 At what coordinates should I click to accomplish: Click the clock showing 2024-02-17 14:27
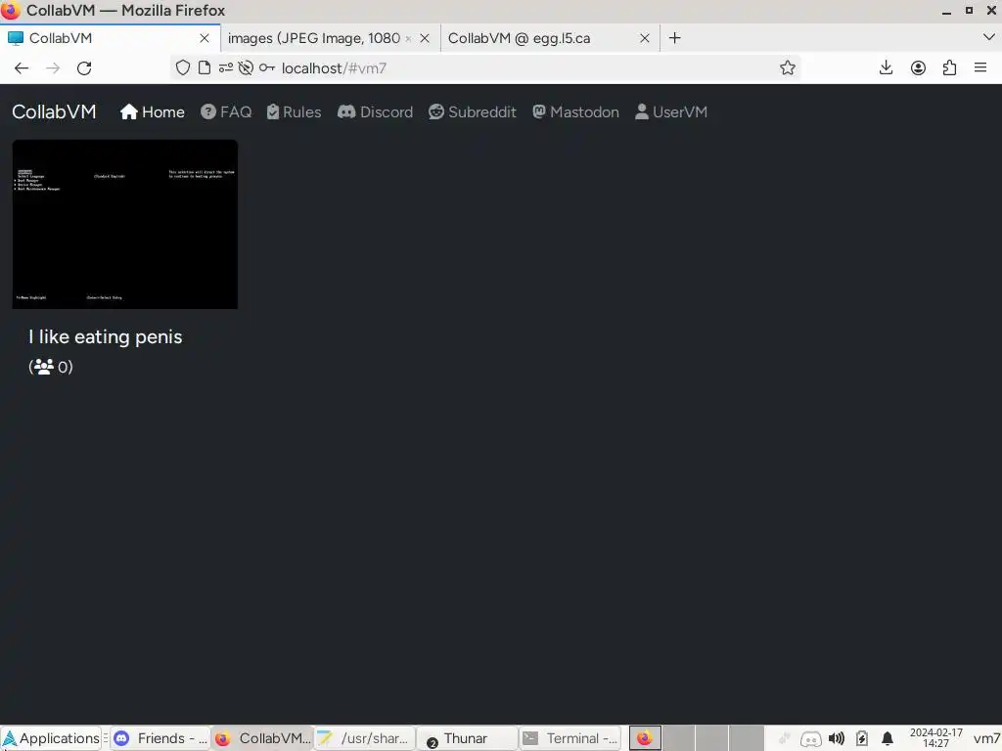coord(935,738)
